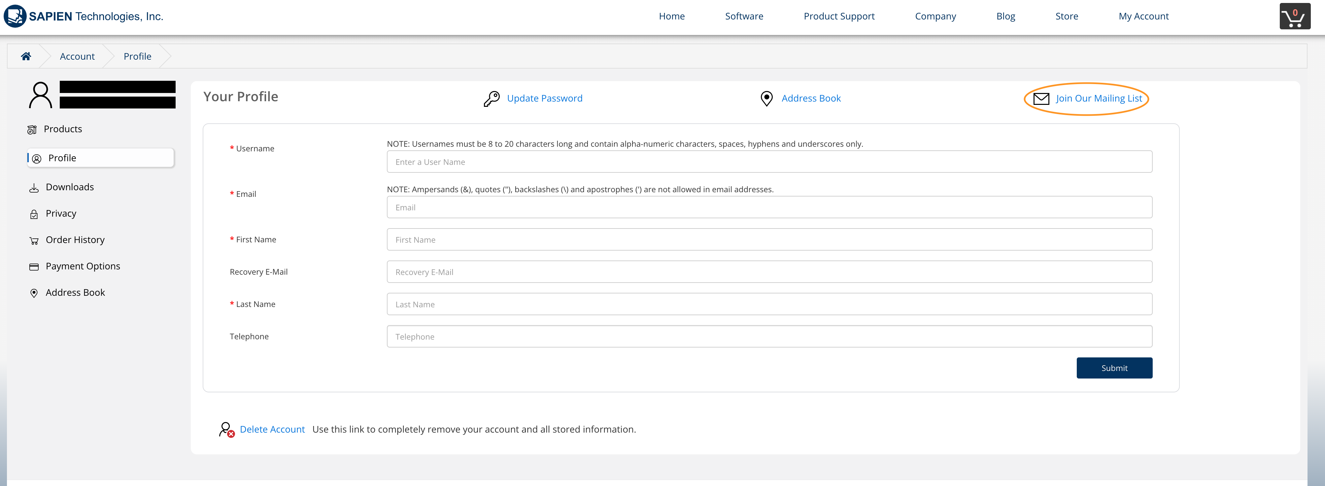Click the Downloads sidebar icon
Image resolution: width=1325 pixels, height=486 pixels.
34,188
